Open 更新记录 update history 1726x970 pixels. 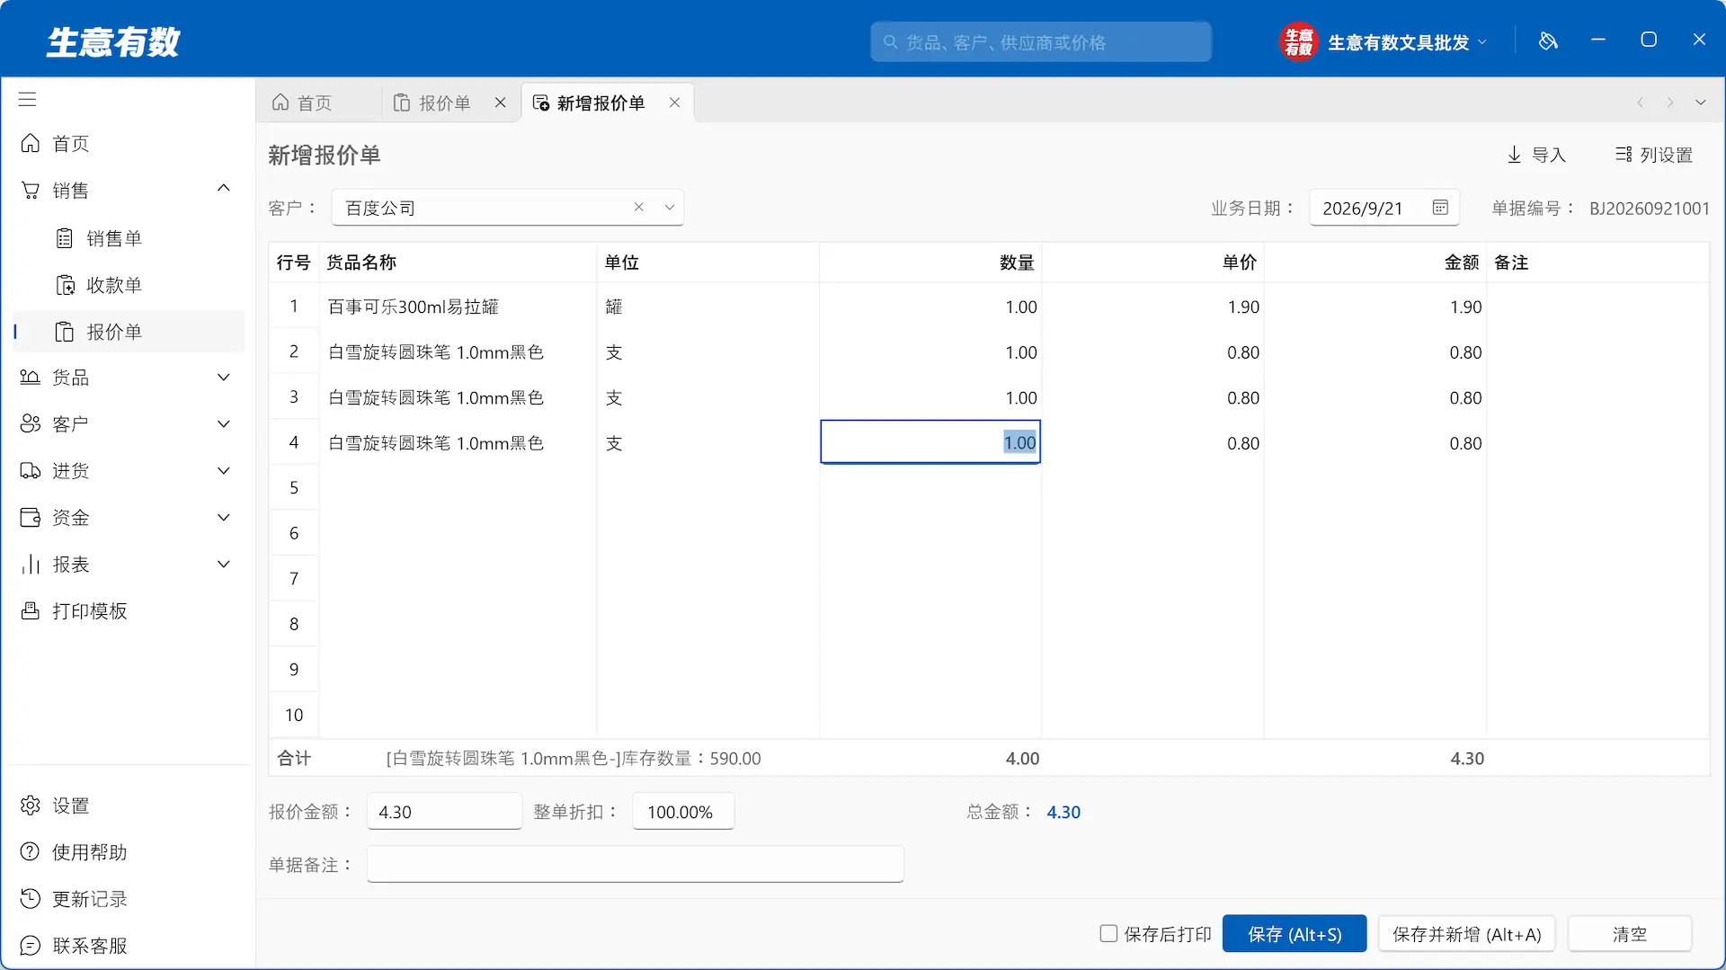pos(74,899)
